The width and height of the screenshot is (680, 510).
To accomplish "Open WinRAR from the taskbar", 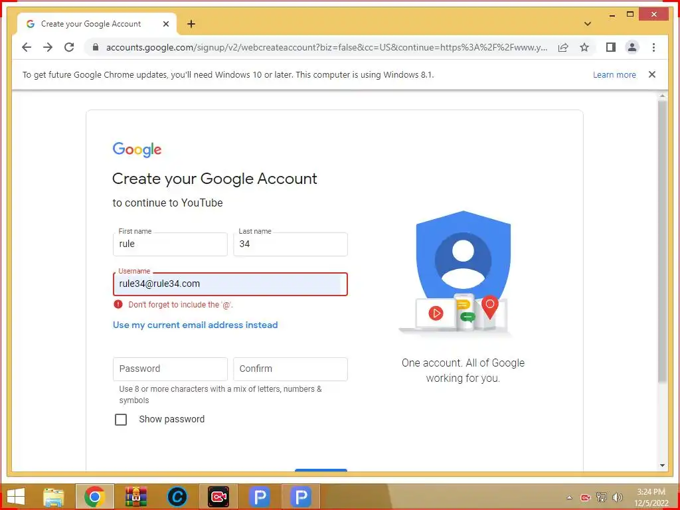I will 135,497.
